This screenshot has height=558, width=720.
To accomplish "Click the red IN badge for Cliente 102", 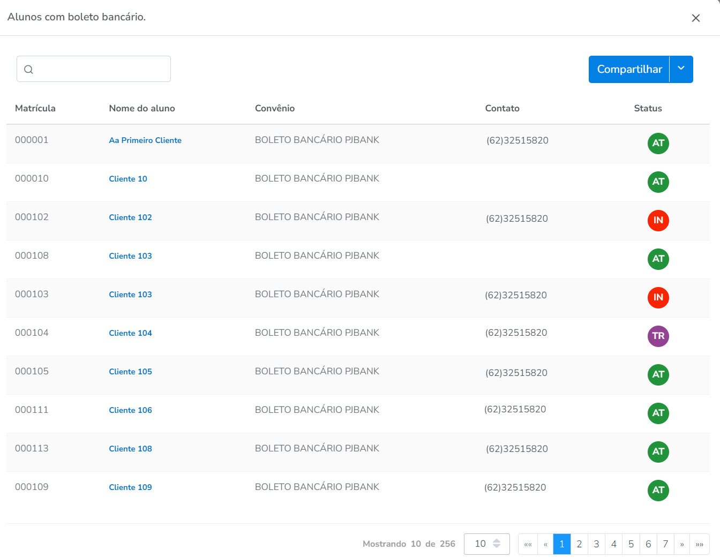I will 658,220.
